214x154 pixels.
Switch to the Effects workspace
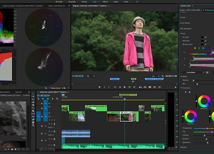tap(105, 2)
